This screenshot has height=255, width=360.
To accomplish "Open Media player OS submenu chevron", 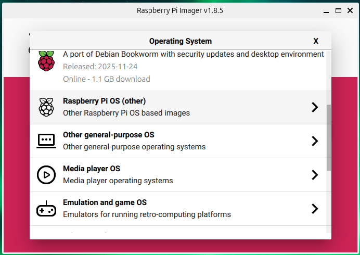I will click(314, 175).
